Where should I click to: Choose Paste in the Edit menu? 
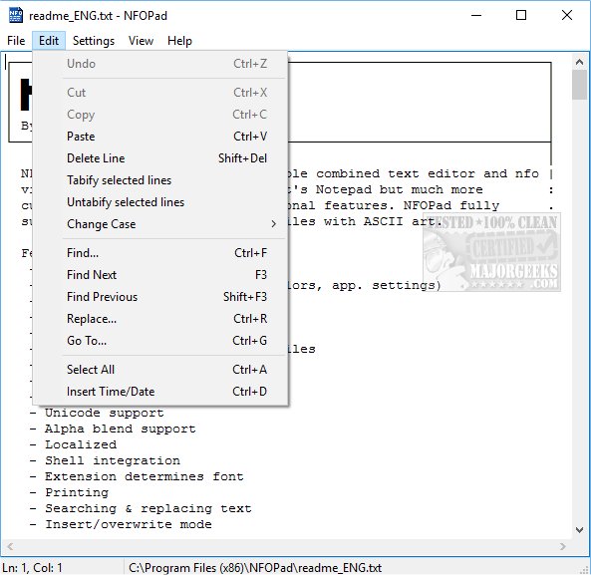(160, 136)
